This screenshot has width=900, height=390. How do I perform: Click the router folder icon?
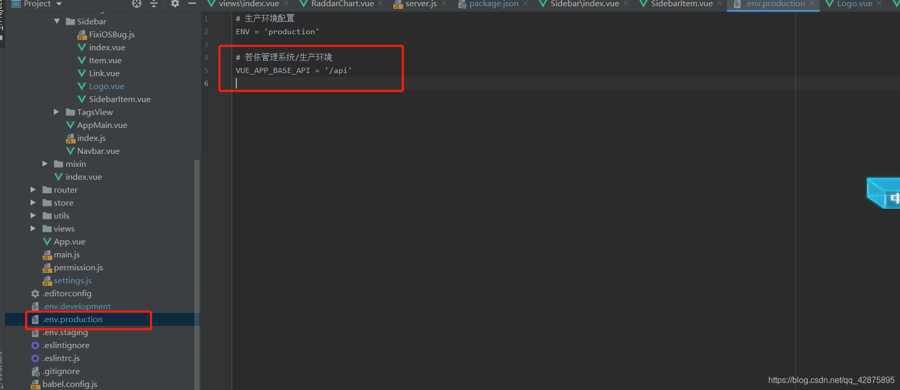[47, 190]
